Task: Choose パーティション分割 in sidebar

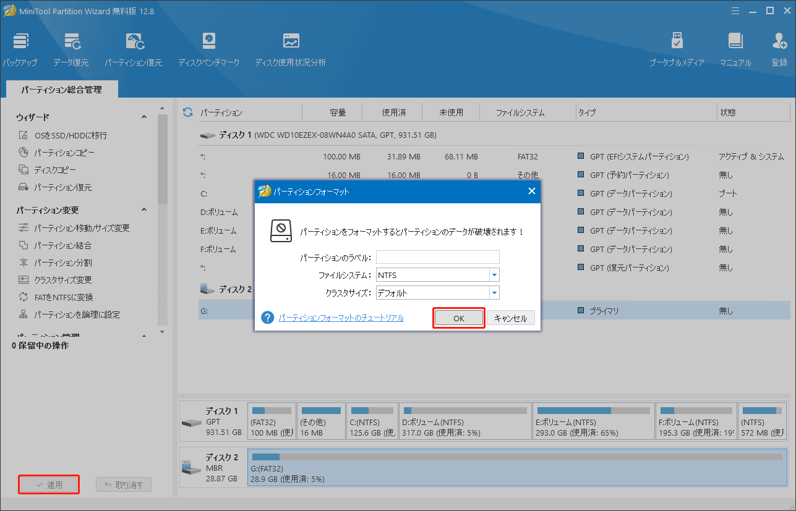Action: 54,263
